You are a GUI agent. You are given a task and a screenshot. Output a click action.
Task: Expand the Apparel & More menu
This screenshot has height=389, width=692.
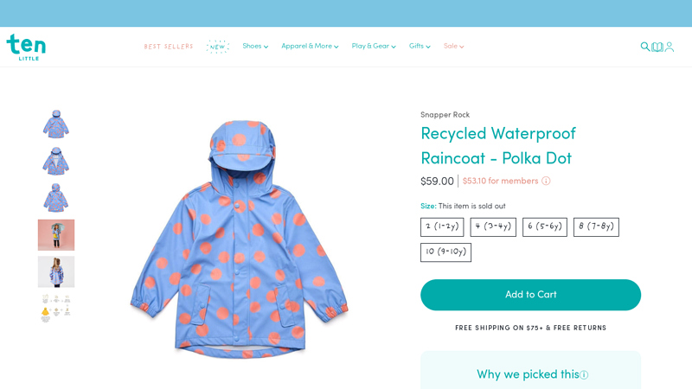[310, 47]
